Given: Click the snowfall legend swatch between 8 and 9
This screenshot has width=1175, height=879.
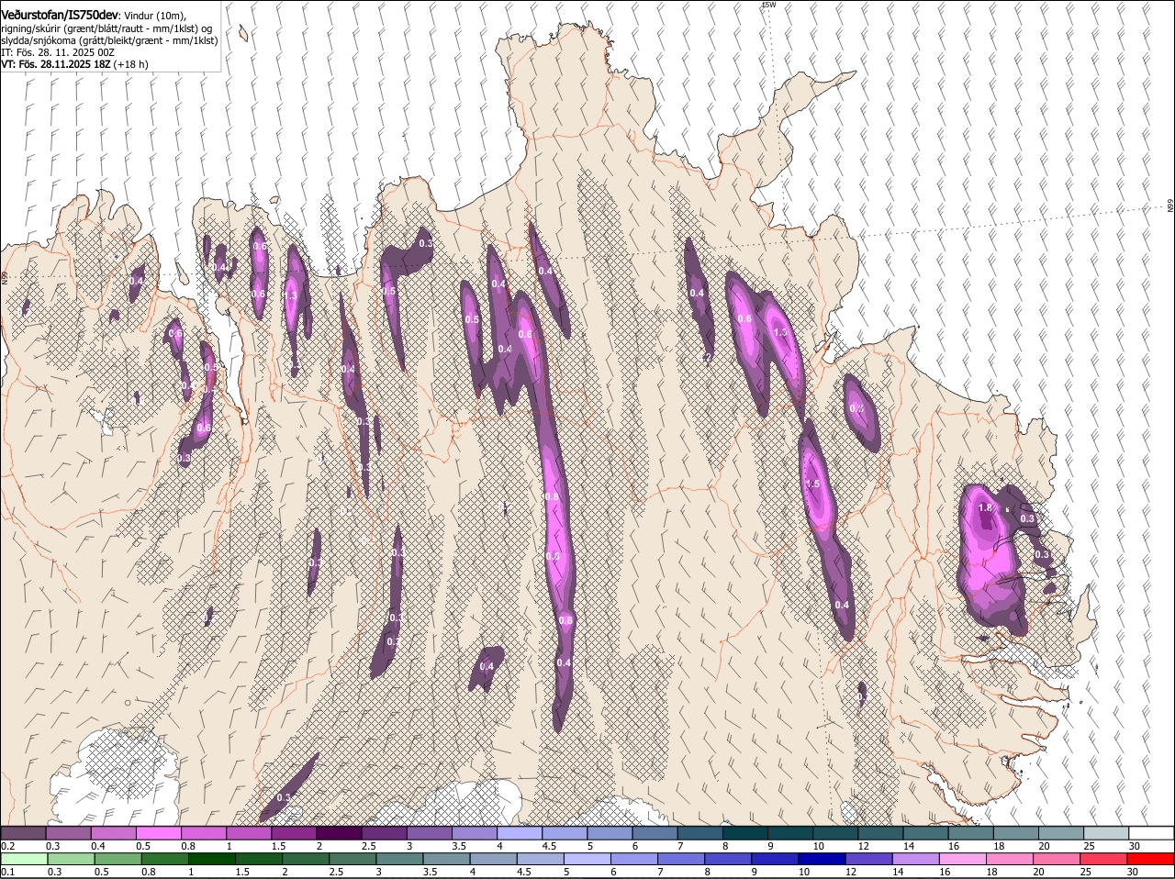Looking at the screenshot, I should coord(745,832).
